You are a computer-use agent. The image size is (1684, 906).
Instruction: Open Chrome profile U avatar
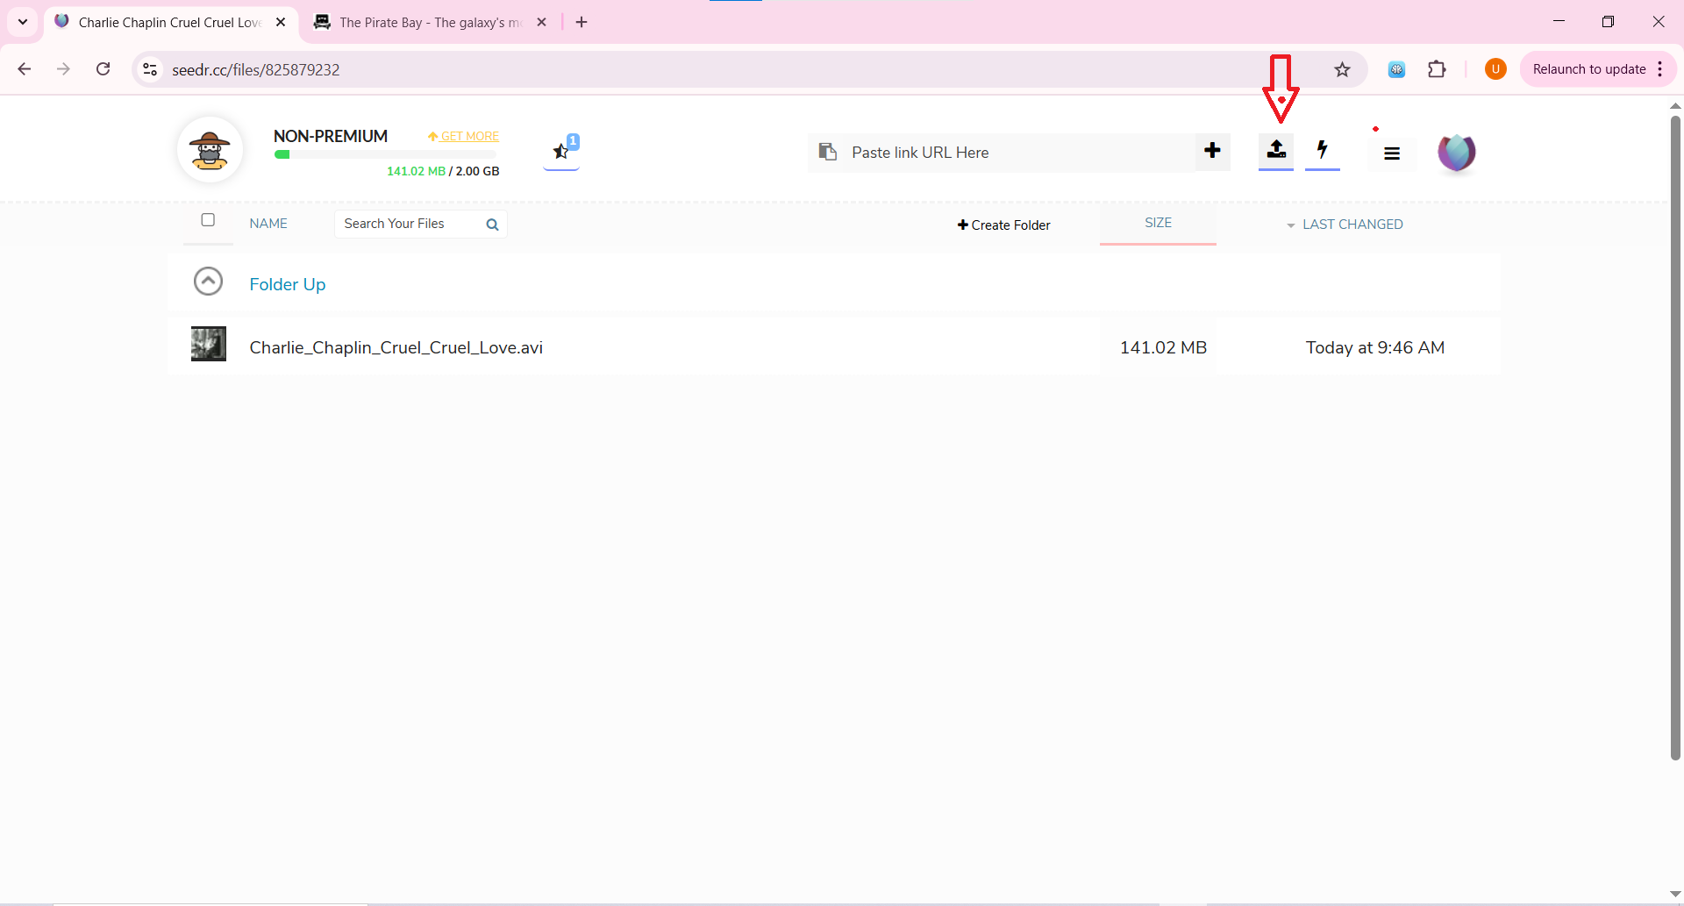coord(1495,69)
